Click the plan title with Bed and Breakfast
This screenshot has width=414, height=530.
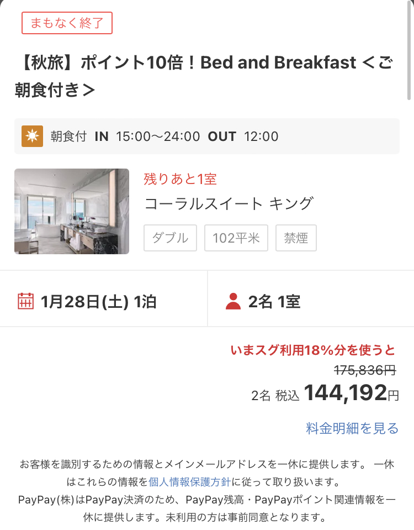coord(204,76)
